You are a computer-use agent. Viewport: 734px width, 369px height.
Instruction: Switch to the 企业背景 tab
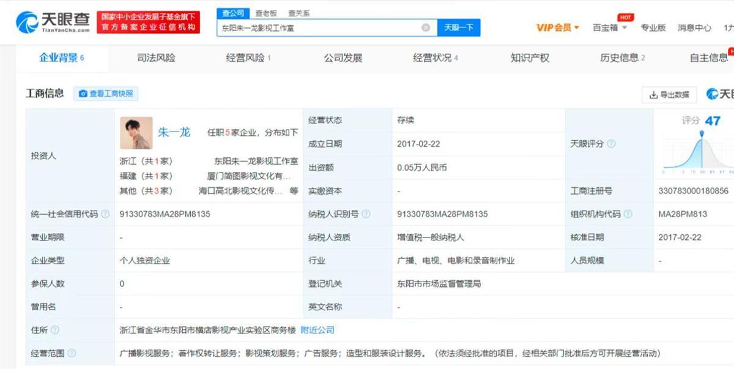coord(62,58)
